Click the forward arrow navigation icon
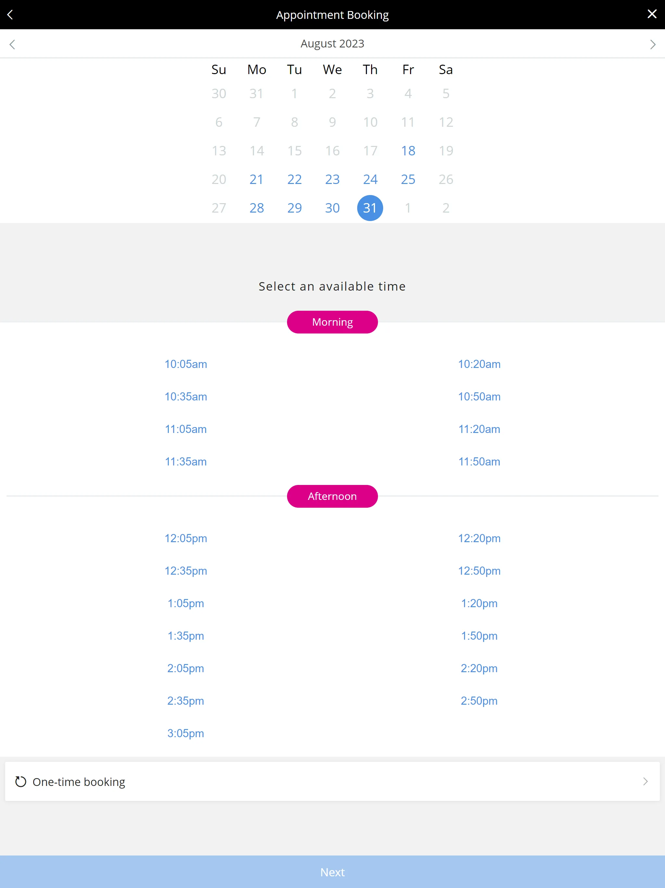The height and width of the screenshot is (888, 665). (x=652, y=44)
